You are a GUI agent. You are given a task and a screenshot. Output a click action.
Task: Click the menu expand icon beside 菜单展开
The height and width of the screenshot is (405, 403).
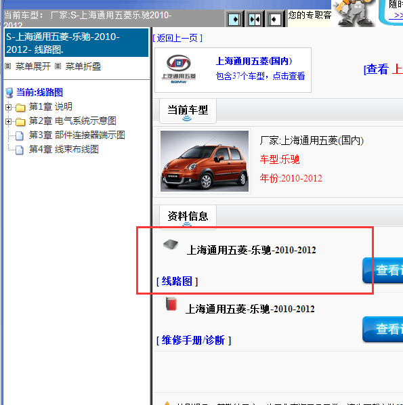point(8,66)
